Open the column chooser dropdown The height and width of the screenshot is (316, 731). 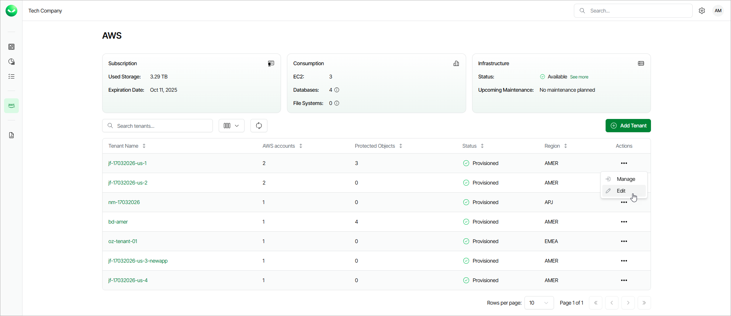(x=231, y=126)
